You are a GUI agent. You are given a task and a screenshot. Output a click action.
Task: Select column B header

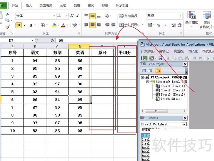[x=35, y=47]
